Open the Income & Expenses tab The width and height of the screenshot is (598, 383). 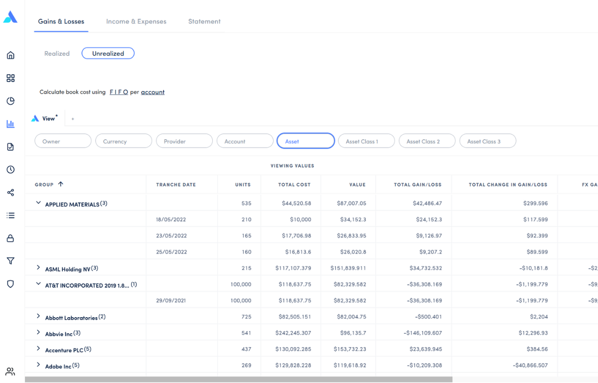click(x=136, y=21)
